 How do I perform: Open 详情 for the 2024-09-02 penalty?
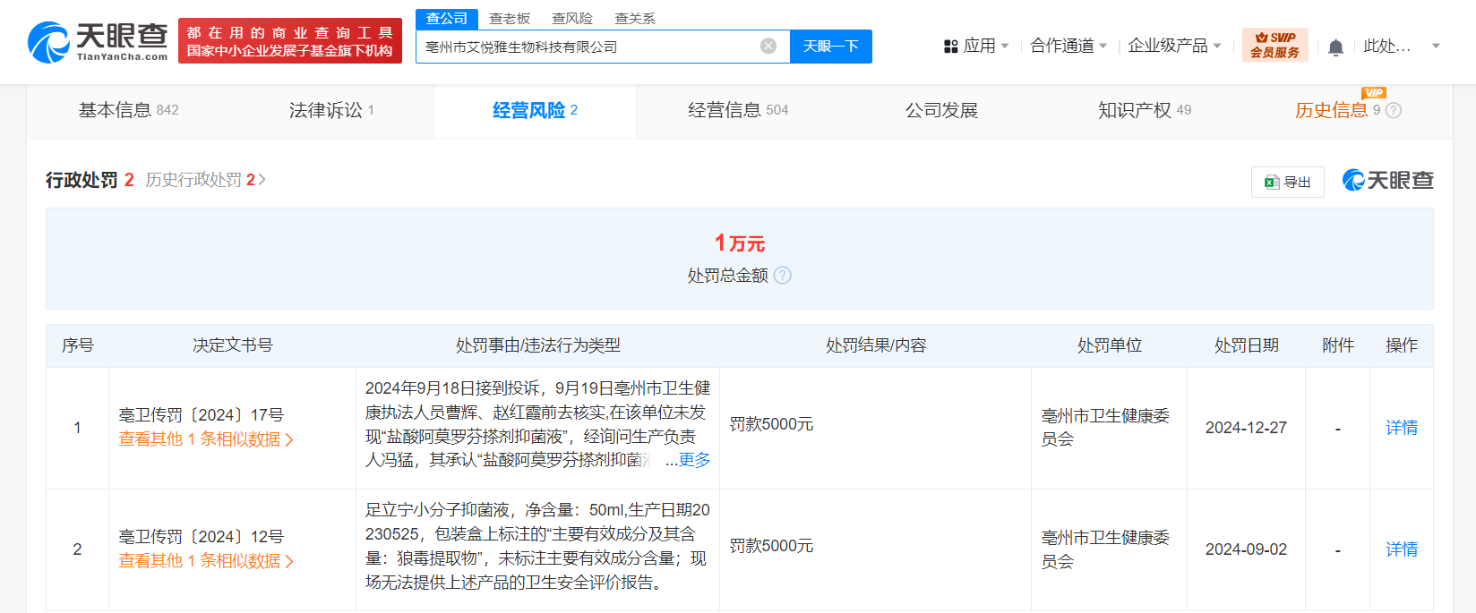tap(1402, 549)
